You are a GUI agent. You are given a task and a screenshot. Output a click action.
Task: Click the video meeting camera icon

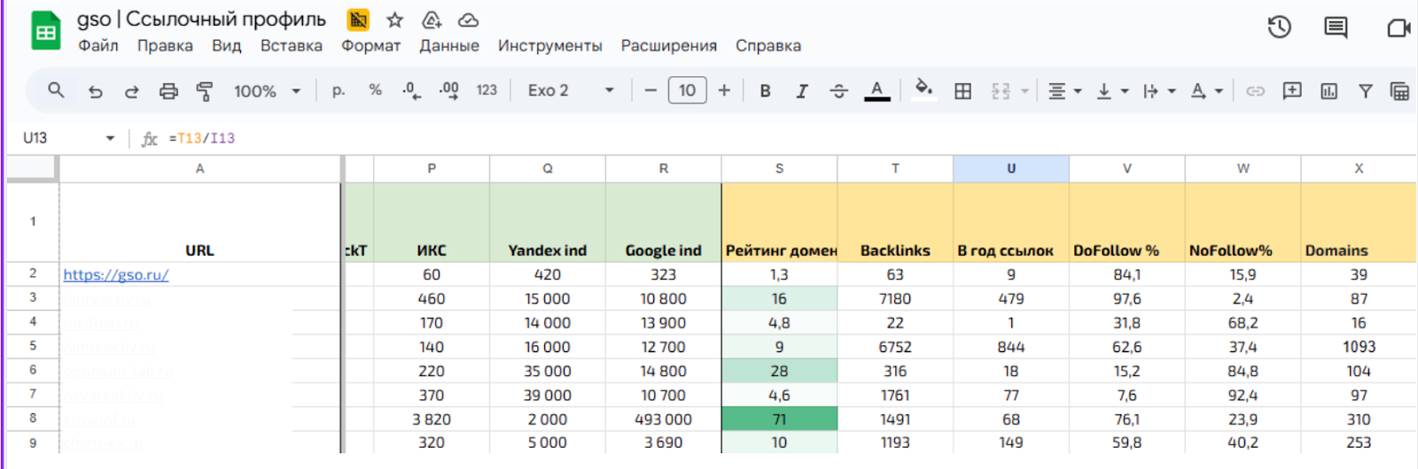(x=1399, y=28)
